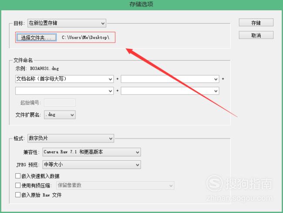
Task: Open the 文档名称(首字母大写) naming dropdown
Action: 64,79
